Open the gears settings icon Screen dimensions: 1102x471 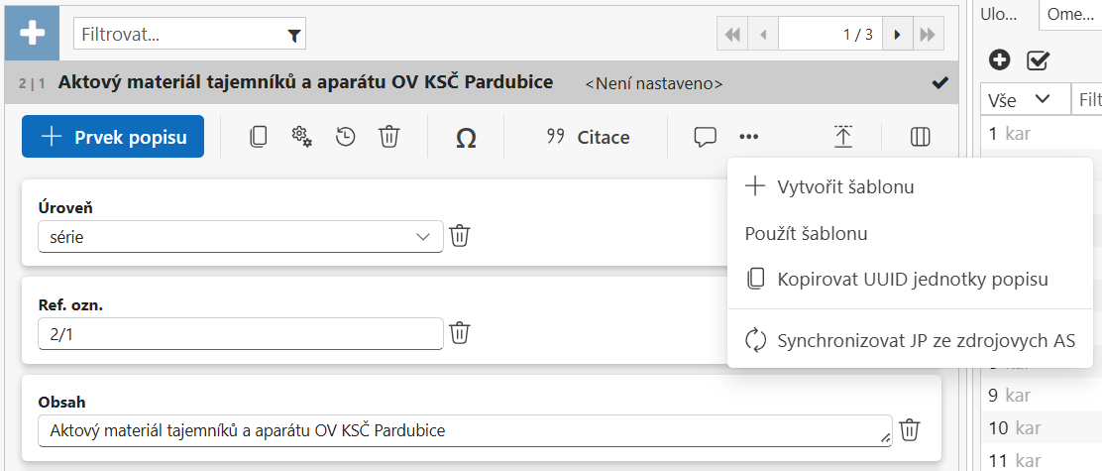pyautogui.click(x=301, y=137)
